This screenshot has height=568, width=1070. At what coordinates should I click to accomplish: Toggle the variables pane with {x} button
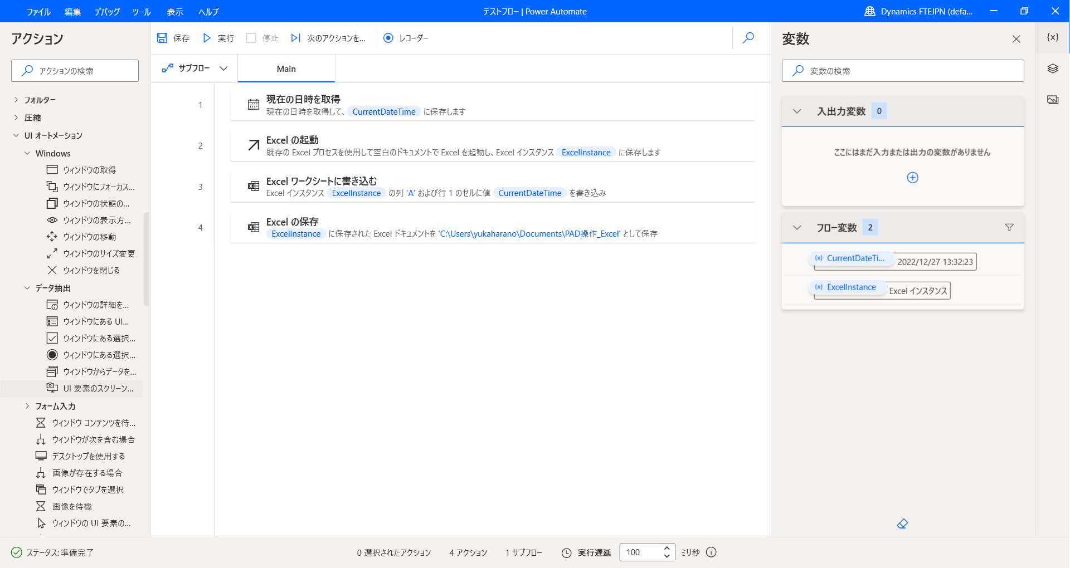click(1052, 37)
